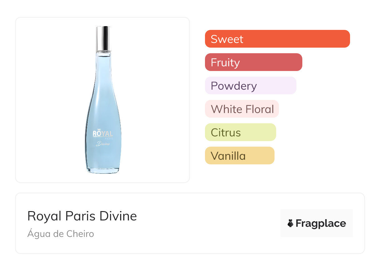
Task: Pick the White Floral accord bar
Action: click(x=242, y=109)
